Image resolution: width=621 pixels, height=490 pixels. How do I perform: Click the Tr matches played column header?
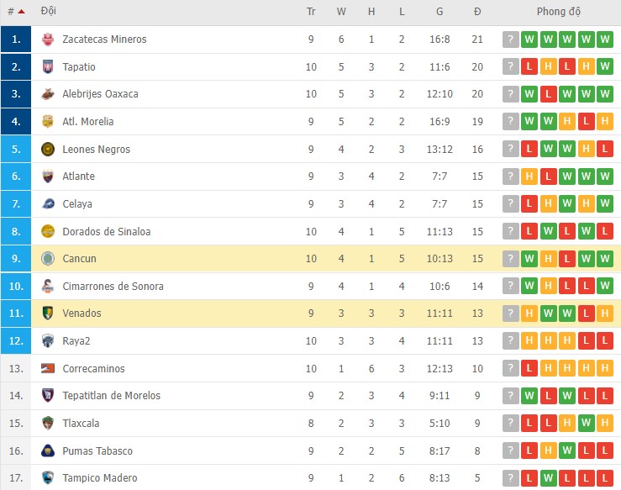[x=311, y=13]
